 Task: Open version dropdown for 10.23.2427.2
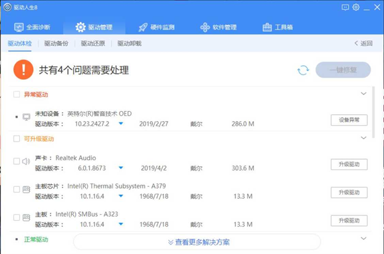click(x=121, y=124)
